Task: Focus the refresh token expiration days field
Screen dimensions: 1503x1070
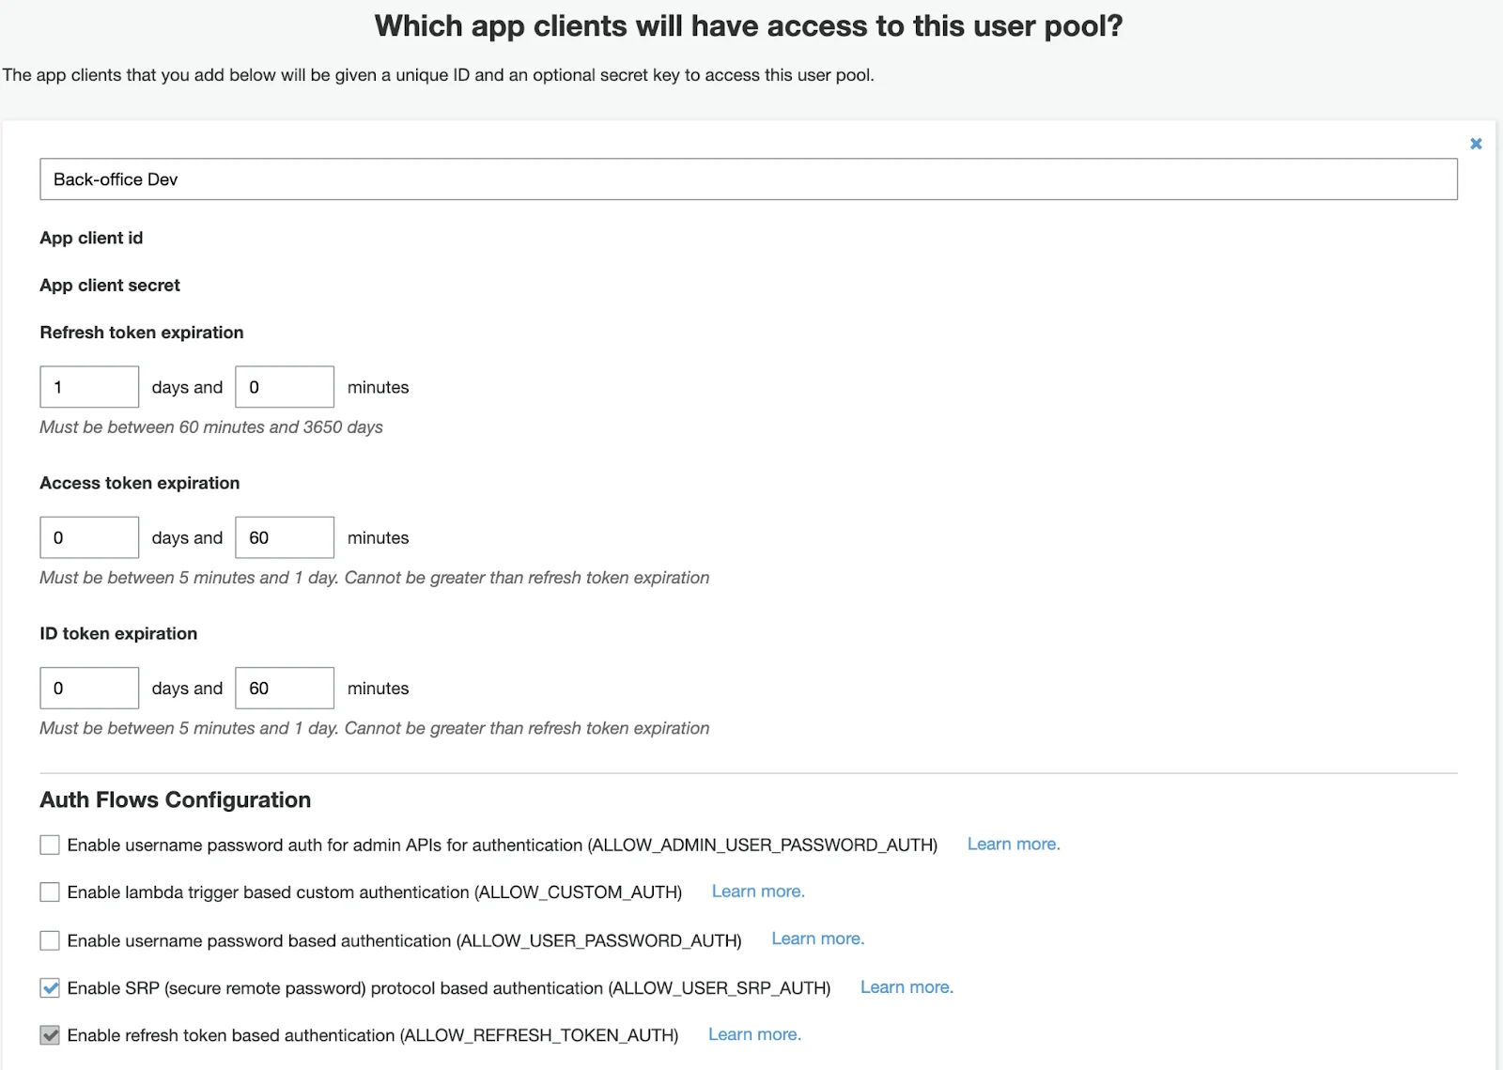Action: (89, 387)
